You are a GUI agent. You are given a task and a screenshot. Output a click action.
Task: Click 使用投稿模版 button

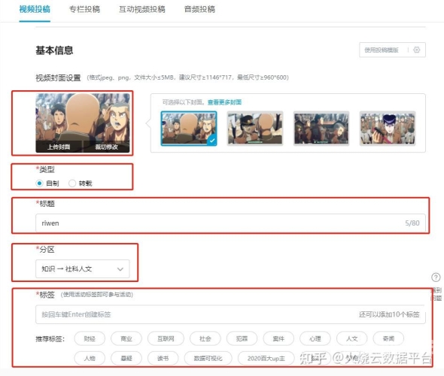pos(381,50)
